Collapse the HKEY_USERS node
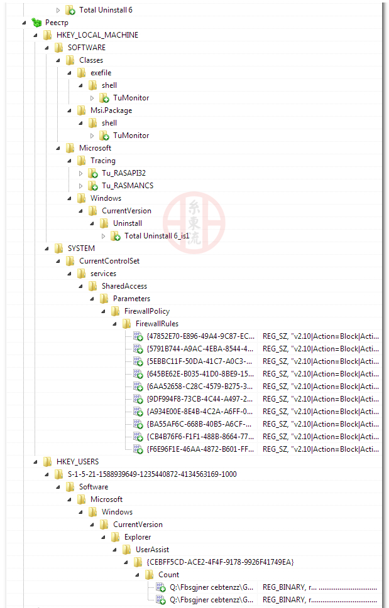Viewport: 389px width, 608px height. (35, 462)
